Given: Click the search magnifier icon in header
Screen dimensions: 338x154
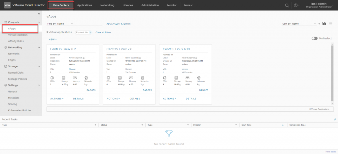Looking at the screenshot, I should pyautogui.click(x=287, y=5).
